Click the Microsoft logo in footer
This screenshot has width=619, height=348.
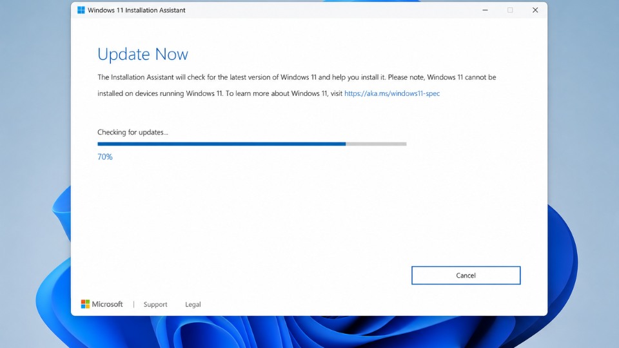tap(102, 304)
